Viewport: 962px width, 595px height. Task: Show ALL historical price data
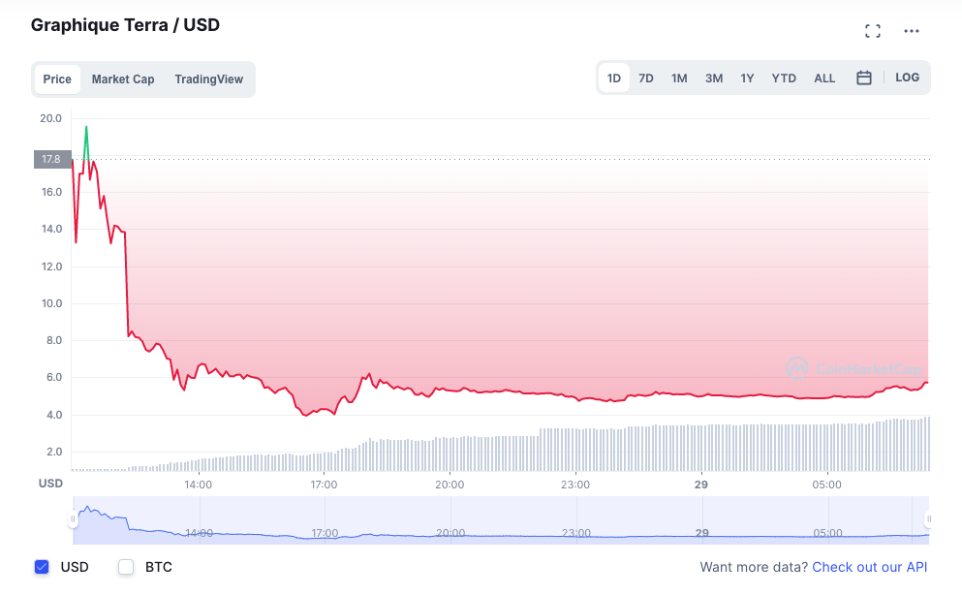824,78
